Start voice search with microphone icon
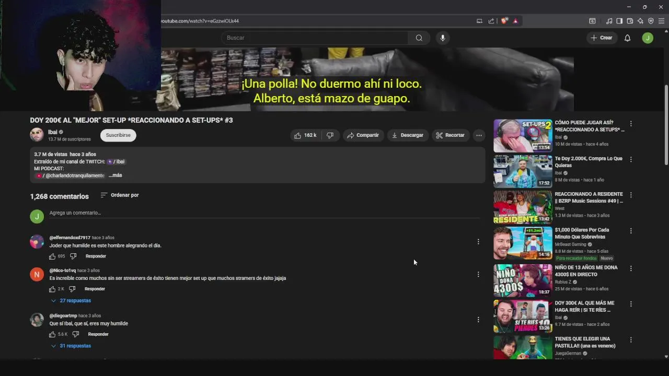Image resolution: width=669 pixels, height=376 pixels. pyautogui.click(x=443, y=38)
